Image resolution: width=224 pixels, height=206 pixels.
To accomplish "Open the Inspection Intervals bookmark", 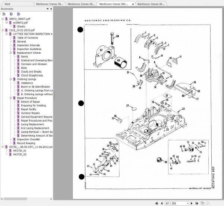I will [28, 45].
